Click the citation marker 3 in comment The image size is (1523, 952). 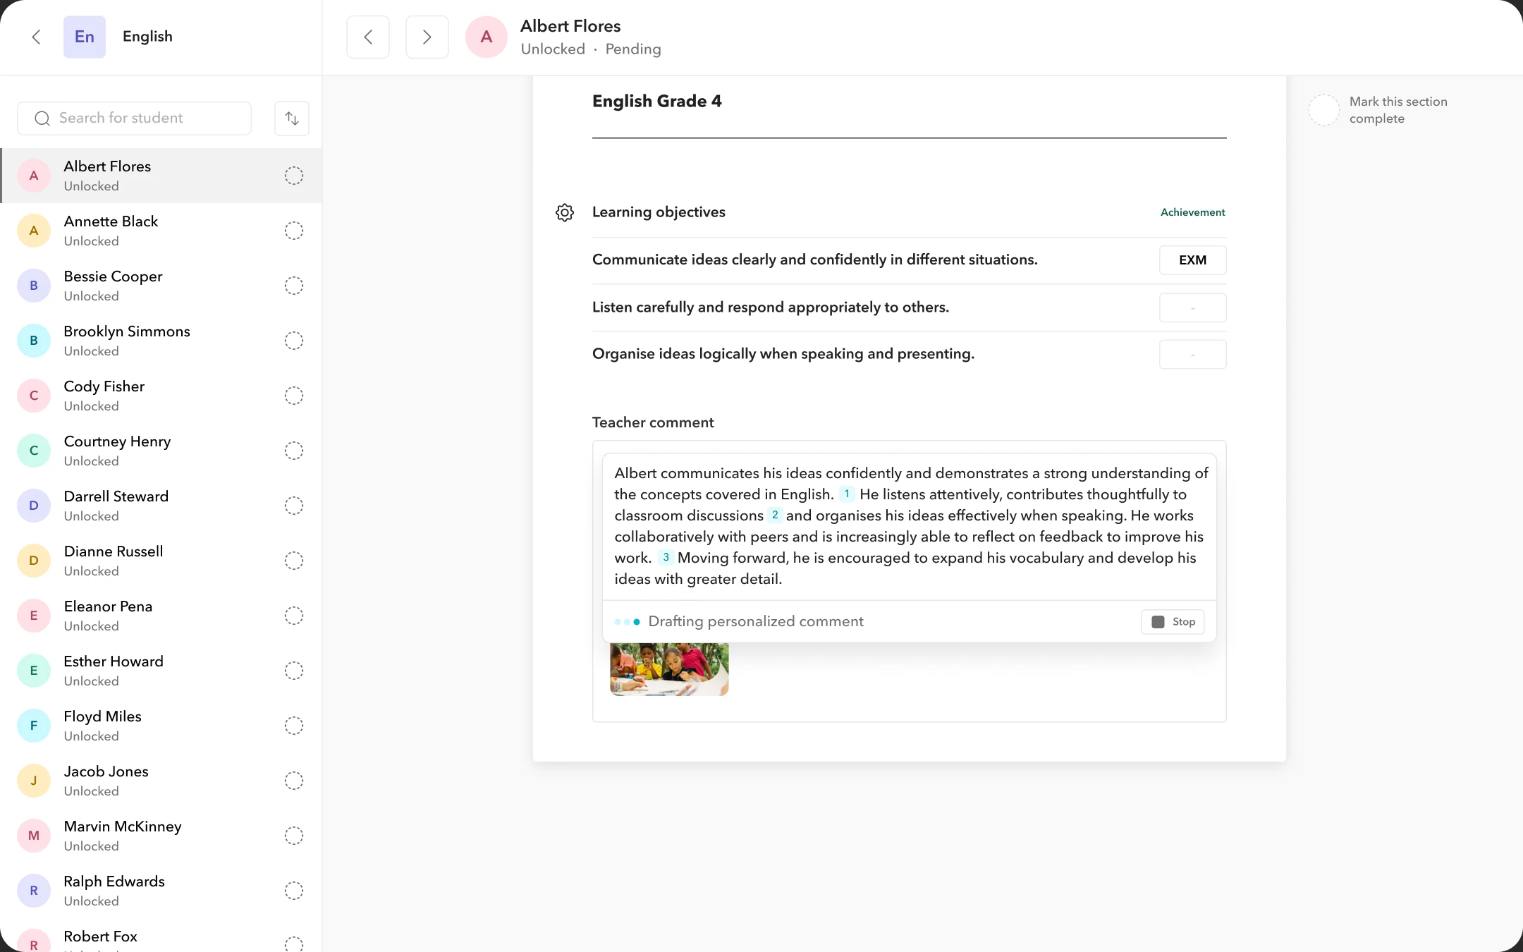pos(666,557)
